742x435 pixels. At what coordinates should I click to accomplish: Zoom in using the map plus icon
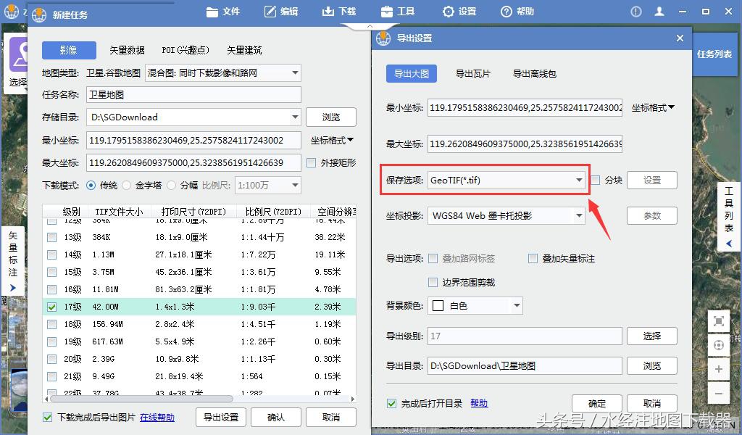(x=719, y=369)
